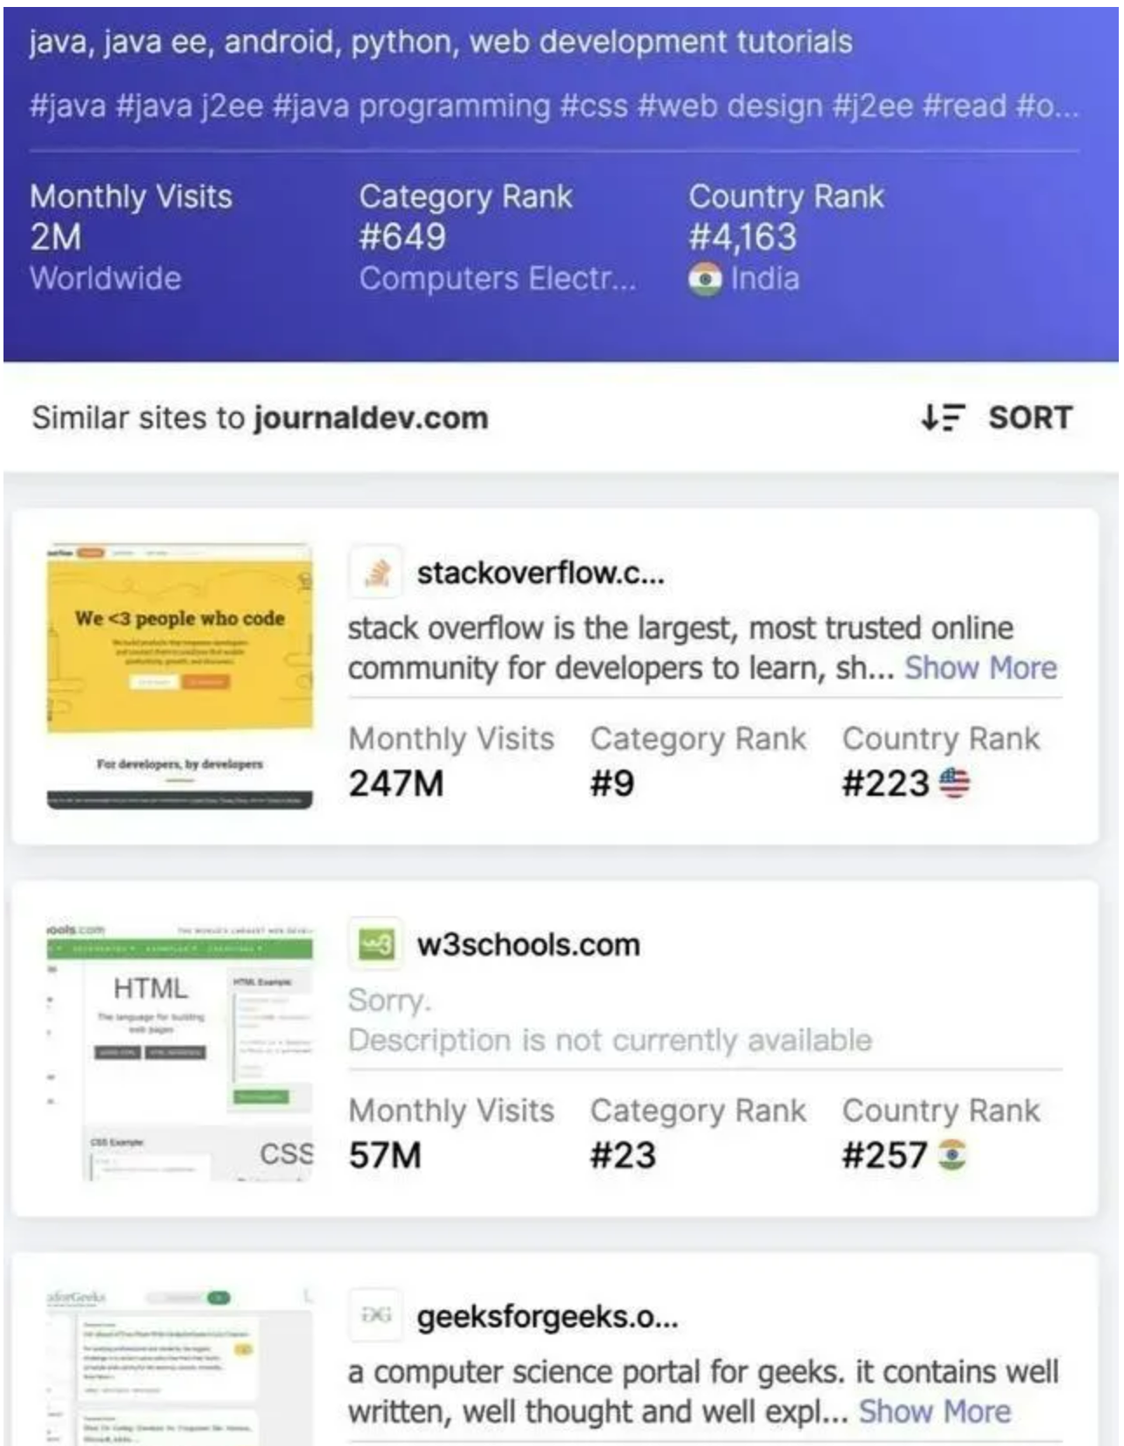Viewport: 1124px width, 1446px height.
Task: Click the India flag in header
Action: (x=705, y=279)
